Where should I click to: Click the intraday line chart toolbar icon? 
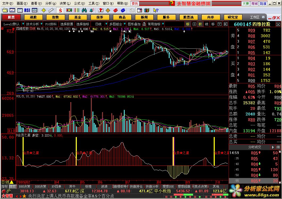coord(12,10)
